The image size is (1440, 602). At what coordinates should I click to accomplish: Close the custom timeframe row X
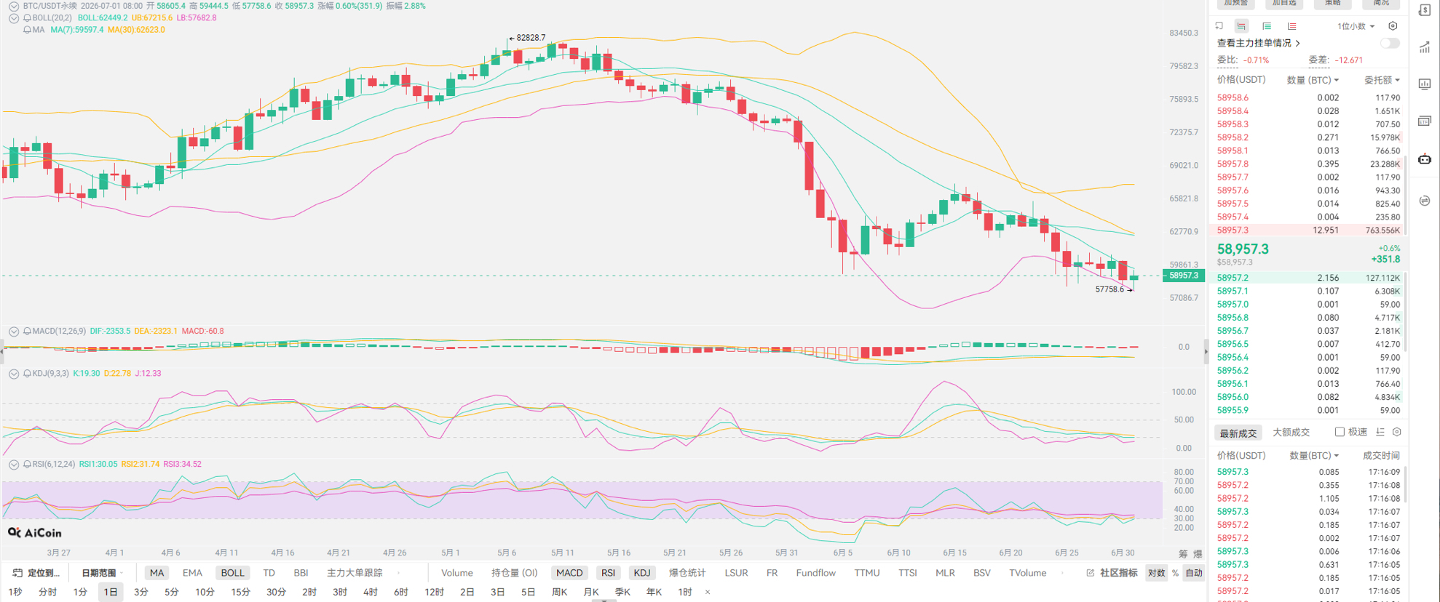[708, 592]
